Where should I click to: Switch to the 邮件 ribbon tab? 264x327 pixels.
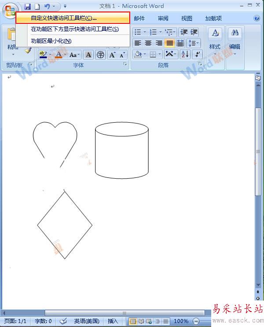tap(139, 19)
